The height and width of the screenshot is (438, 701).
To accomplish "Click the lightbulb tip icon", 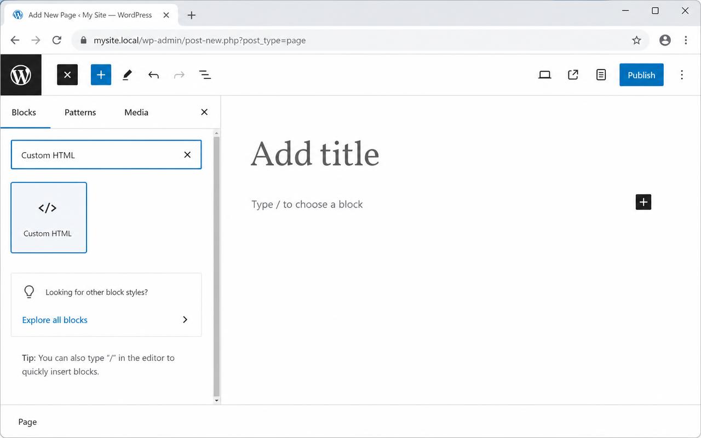I will pyautogui.click(x=29, y=292).
